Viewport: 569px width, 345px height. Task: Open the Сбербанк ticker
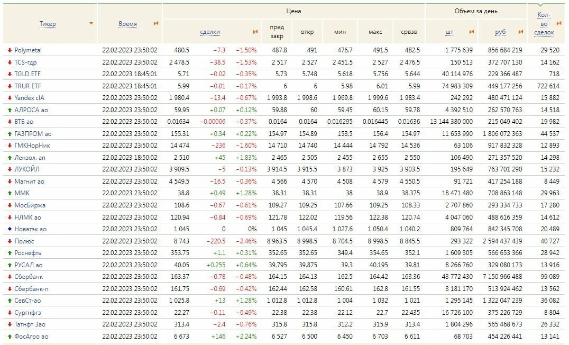point(29,277)
